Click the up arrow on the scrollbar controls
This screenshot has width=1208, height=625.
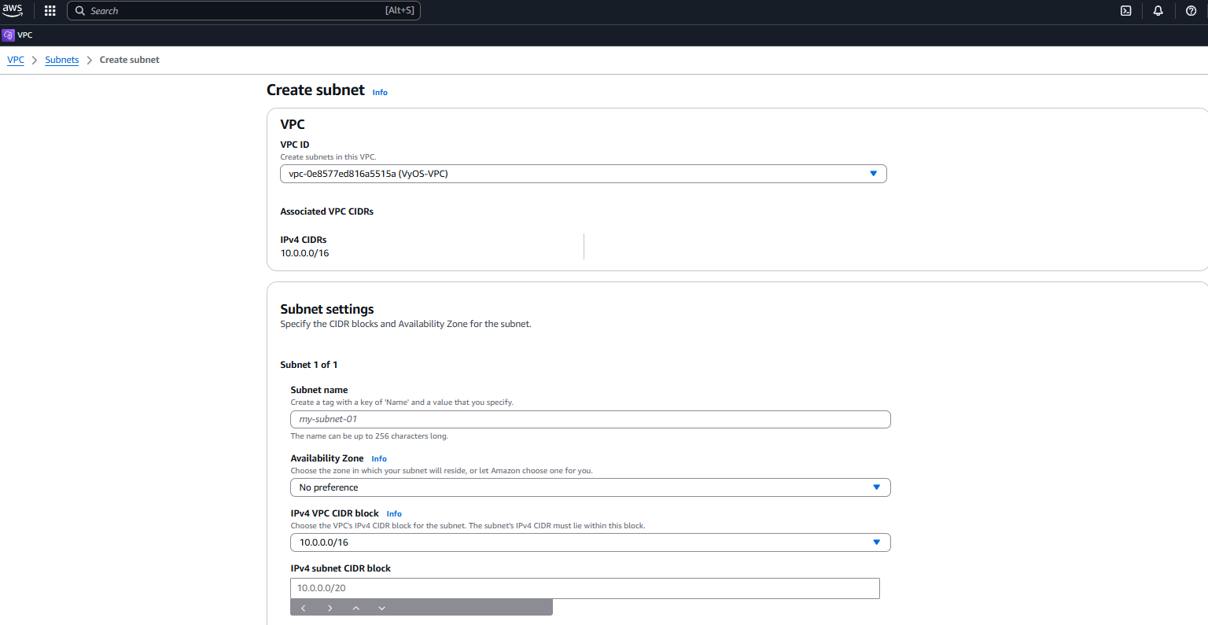(x=355, y=607)
